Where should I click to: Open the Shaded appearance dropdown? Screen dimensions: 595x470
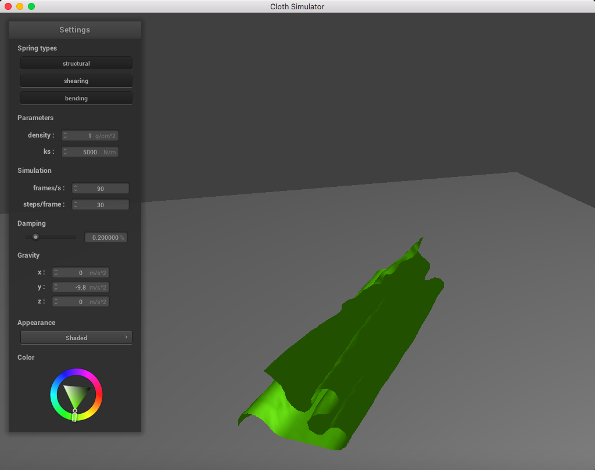coord(76,338)
